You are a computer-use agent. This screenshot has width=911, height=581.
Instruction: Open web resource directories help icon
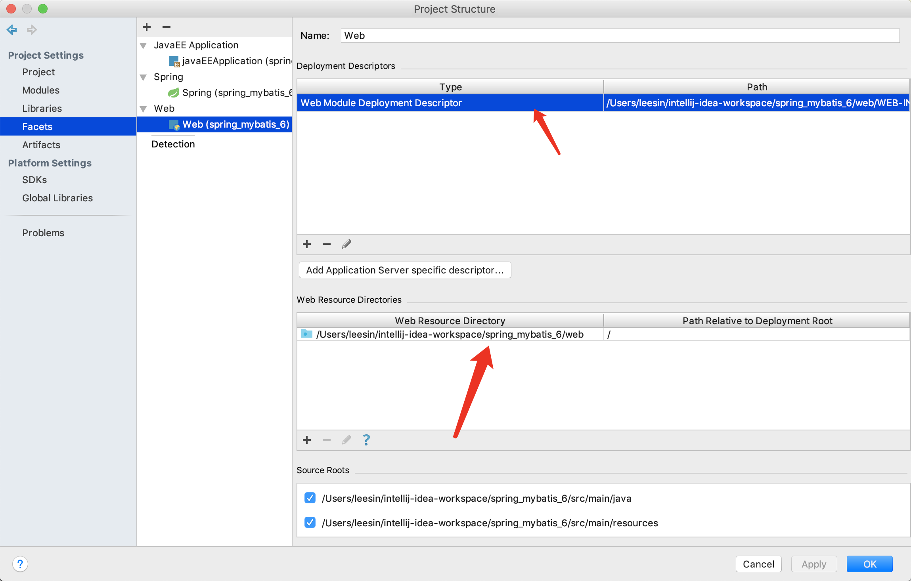pos(366,440)
